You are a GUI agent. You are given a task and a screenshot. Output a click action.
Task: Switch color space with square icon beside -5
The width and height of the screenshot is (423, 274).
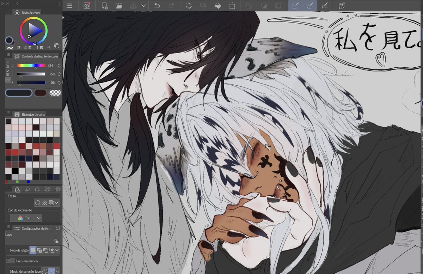(x=57, y=46)
